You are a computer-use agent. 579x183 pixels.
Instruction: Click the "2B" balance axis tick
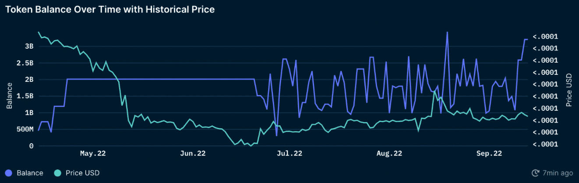tap(29, 80)
